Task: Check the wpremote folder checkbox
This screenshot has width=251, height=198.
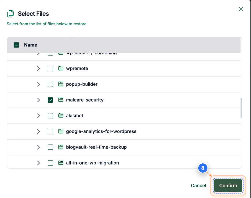Action: click(x=50, y=69)
